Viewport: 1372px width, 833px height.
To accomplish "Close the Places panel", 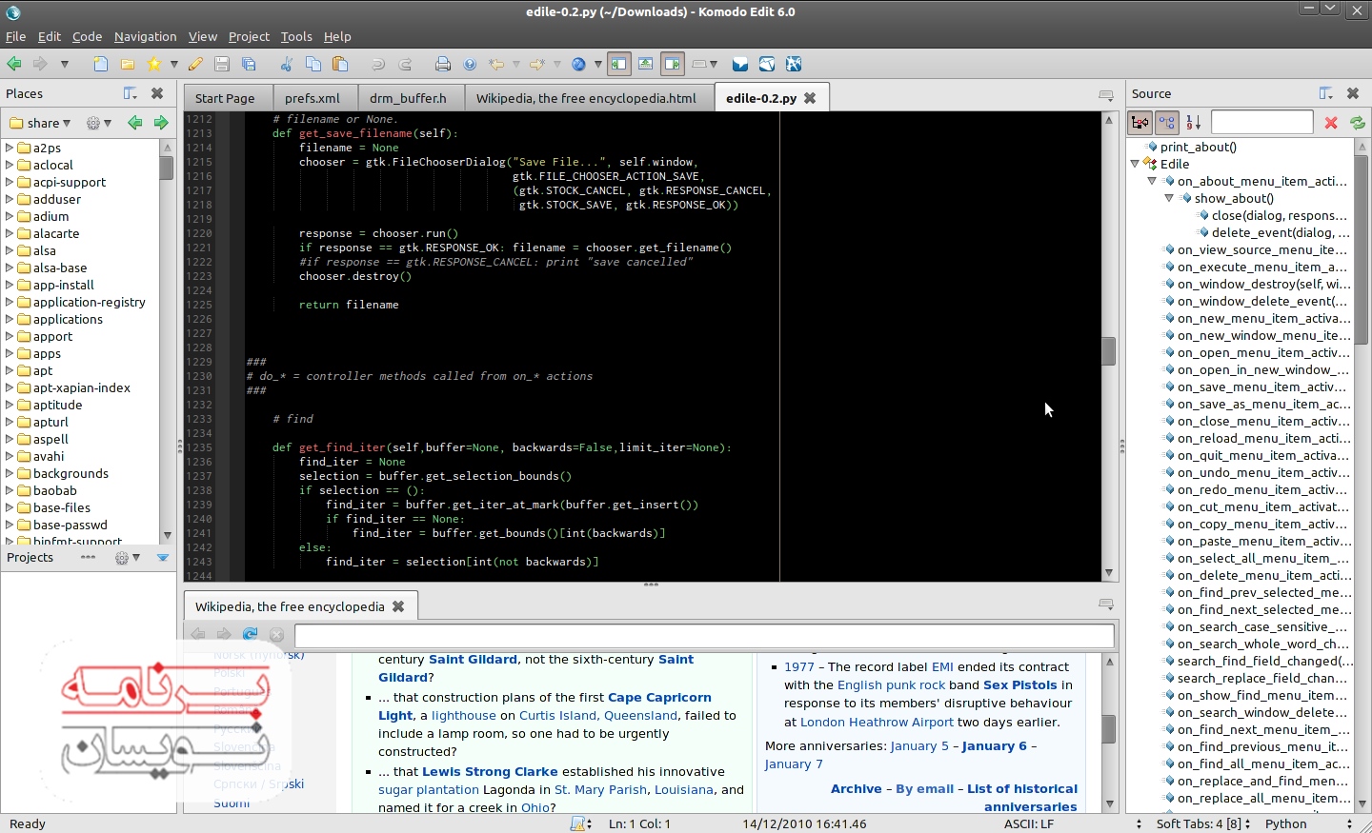I will coord(157,93).
